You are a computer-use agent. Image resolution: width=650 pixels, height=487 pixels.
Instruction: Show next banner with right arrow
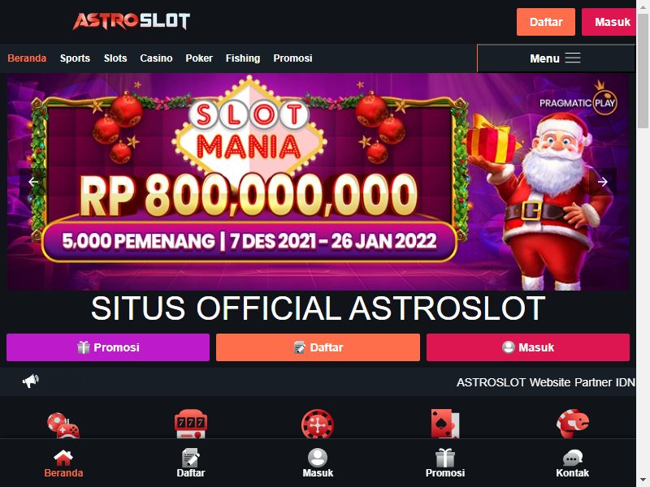[603, 182]
